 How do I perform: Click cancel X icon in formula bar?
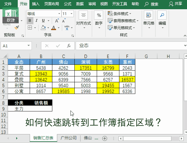47,46
